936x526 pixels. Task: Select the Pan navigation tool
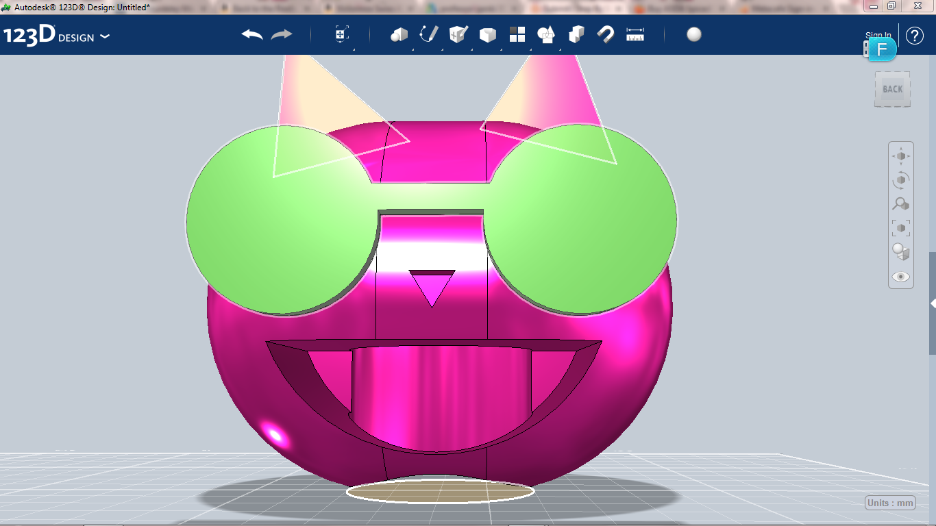coord(901,156)
